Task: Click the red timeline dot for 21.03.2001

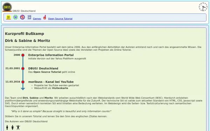Action: click(x=23, y=68)
